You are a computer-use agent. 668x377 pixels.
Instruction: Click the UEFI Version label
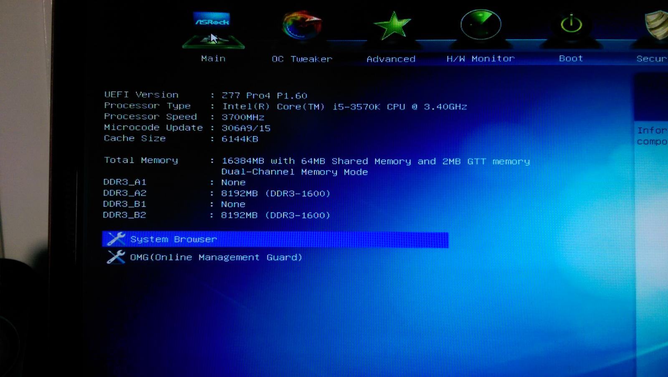tap(141, 95)
